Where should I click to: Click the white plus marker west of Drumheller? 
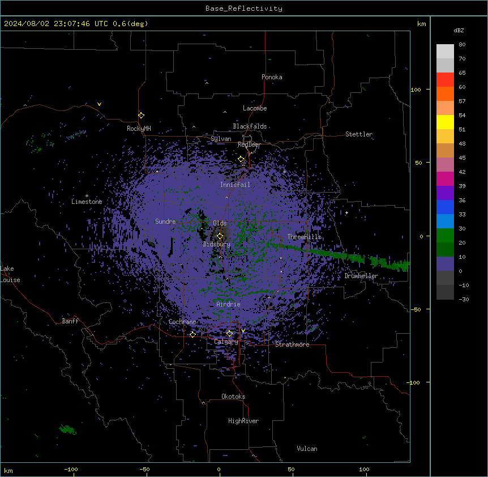346,212
